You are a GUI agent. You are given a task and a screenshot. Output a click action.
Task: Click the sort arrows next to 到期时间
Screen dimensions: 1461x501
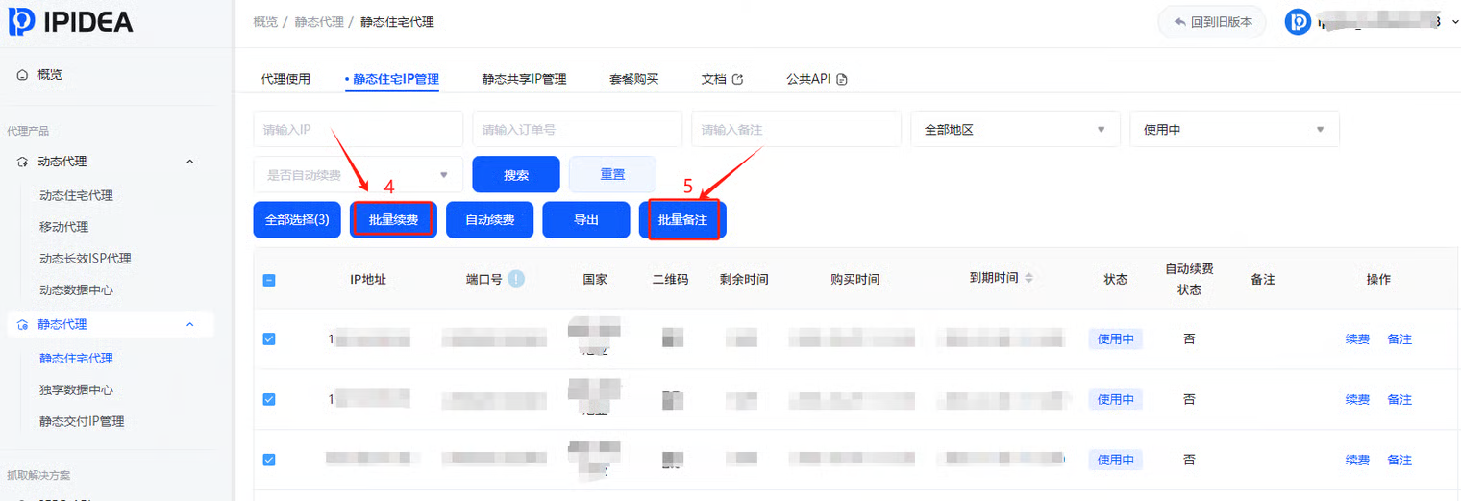(x=1028, y=278)
